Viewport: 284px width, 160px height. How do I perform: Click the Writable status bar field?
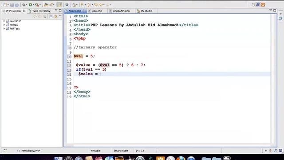pos(95,151)
